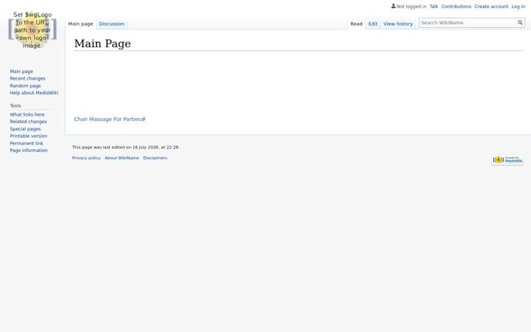Open the View history tab

click(398, 24)
